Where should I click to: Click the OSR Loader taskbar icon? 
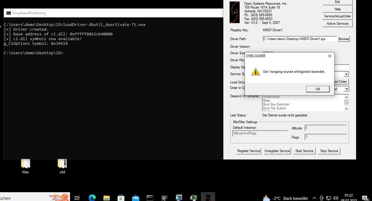208,197
